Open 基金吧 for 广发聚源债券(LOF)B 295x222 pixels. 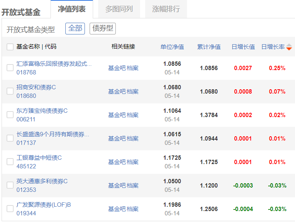117,209
